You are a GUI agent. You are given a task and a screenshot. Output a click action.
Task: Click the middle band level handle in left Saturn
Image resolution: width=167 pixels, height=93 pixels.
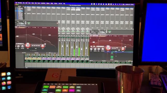click(x=34, y=34)
